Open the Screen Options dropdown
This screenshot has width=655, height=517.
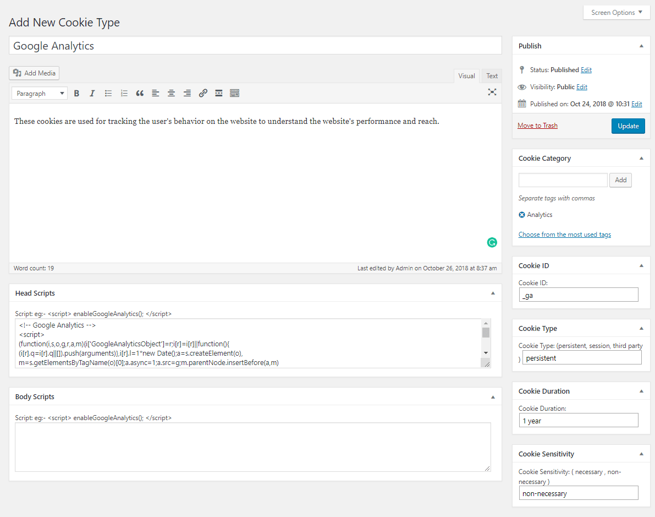tap(616, 12)
